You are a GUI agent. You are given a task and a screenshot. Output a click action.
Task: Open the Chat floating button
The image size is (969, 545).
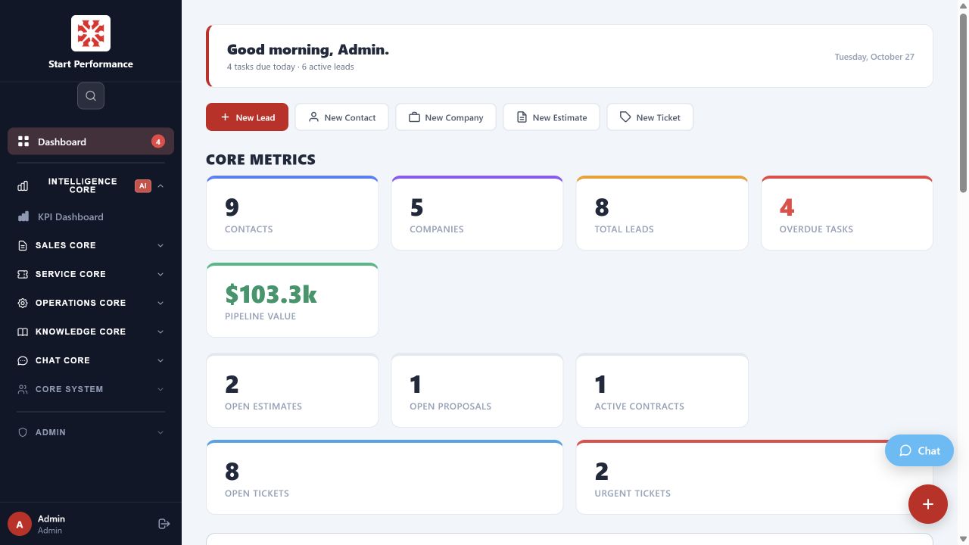(920, 450)
